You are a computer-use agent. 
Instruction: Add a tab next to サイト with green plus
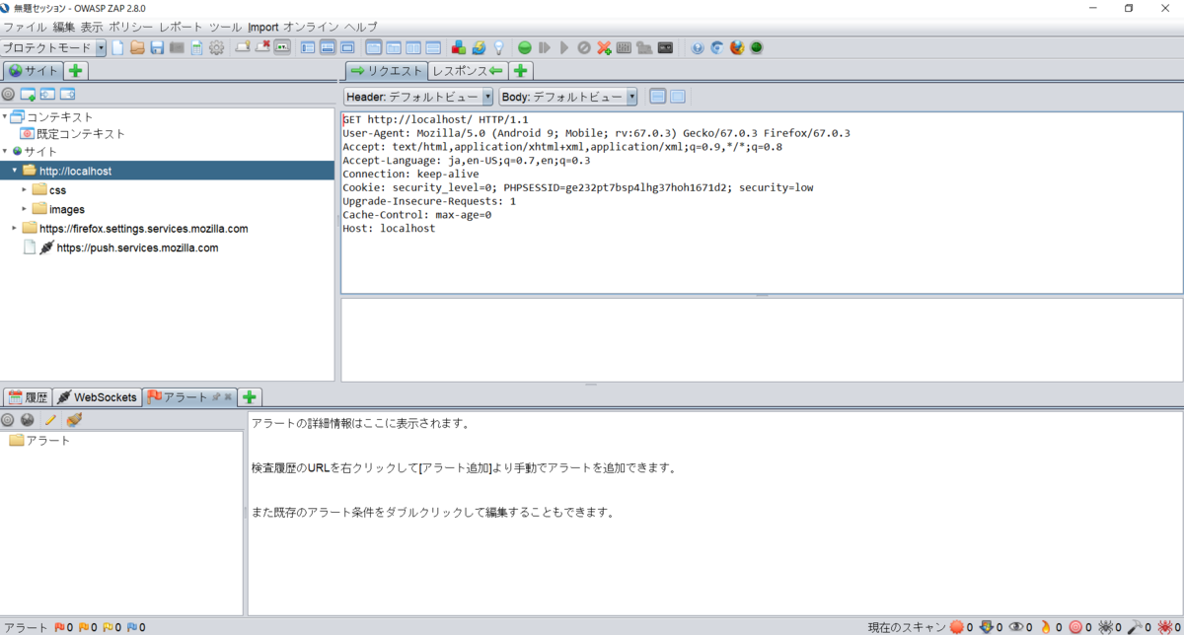(76, 70)
